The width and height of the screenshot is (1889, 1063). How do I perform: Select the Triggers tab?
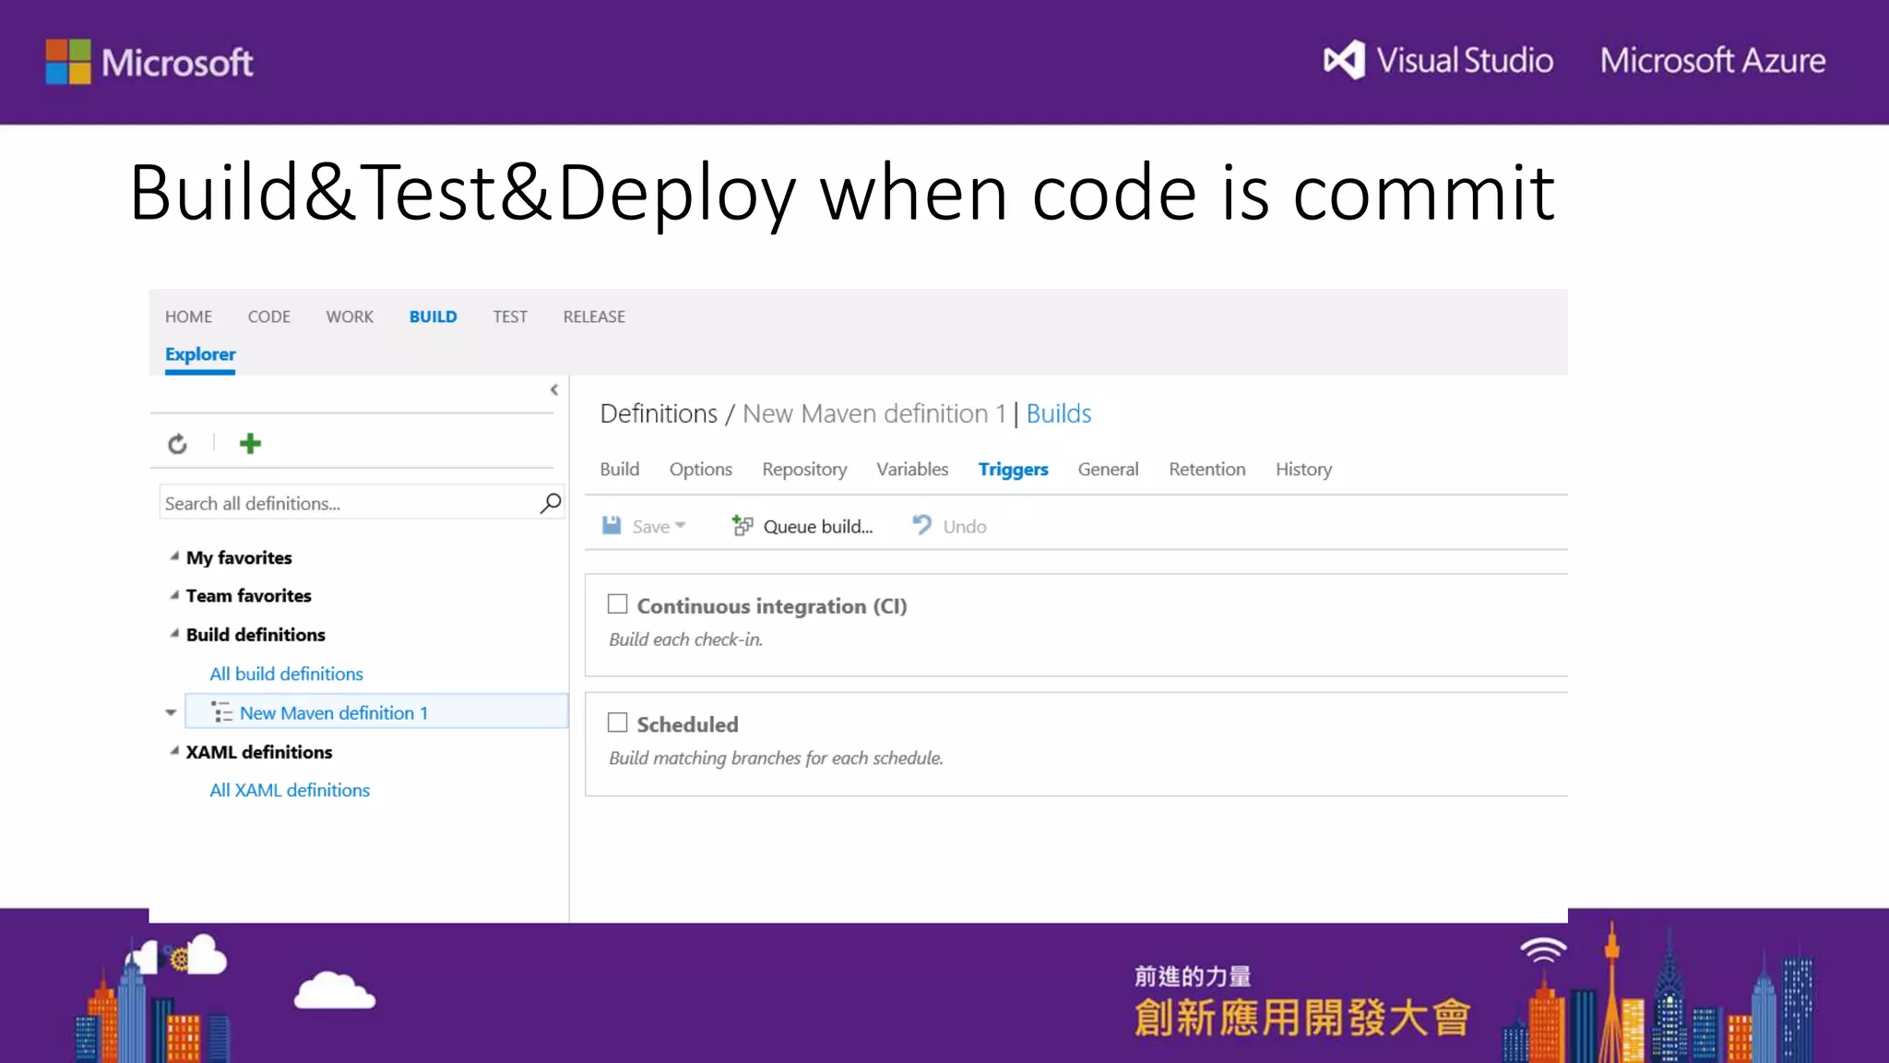1013,469
